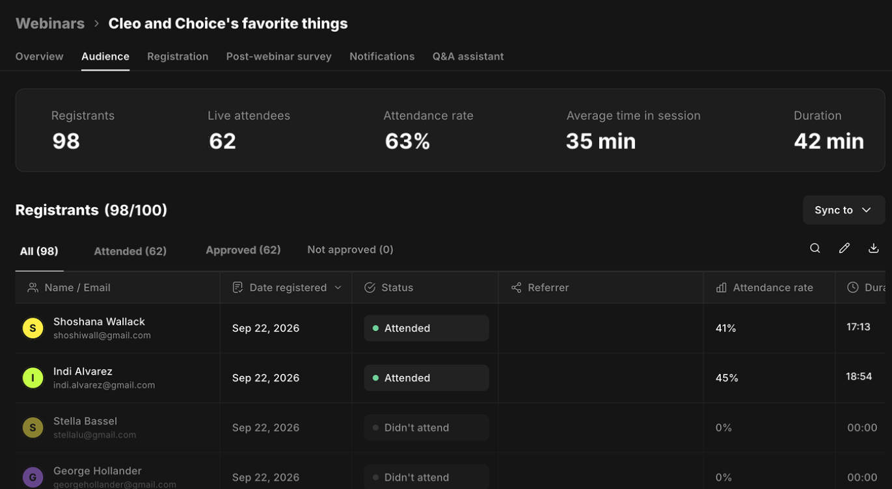Click the Name / Email column header
This screenshot has height=489, width=892.
[118, 287]
